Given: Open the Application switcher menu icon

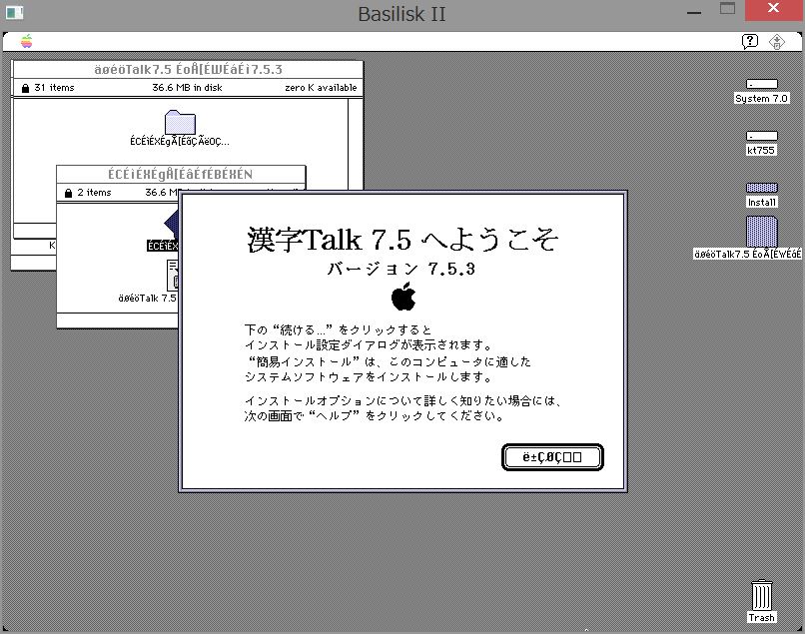Looking at the screenshot, I should 777,42.
